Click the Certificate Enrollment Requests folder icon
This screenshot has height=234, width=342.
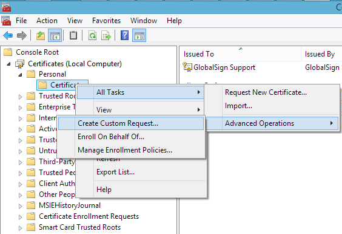tap(31, 216)
